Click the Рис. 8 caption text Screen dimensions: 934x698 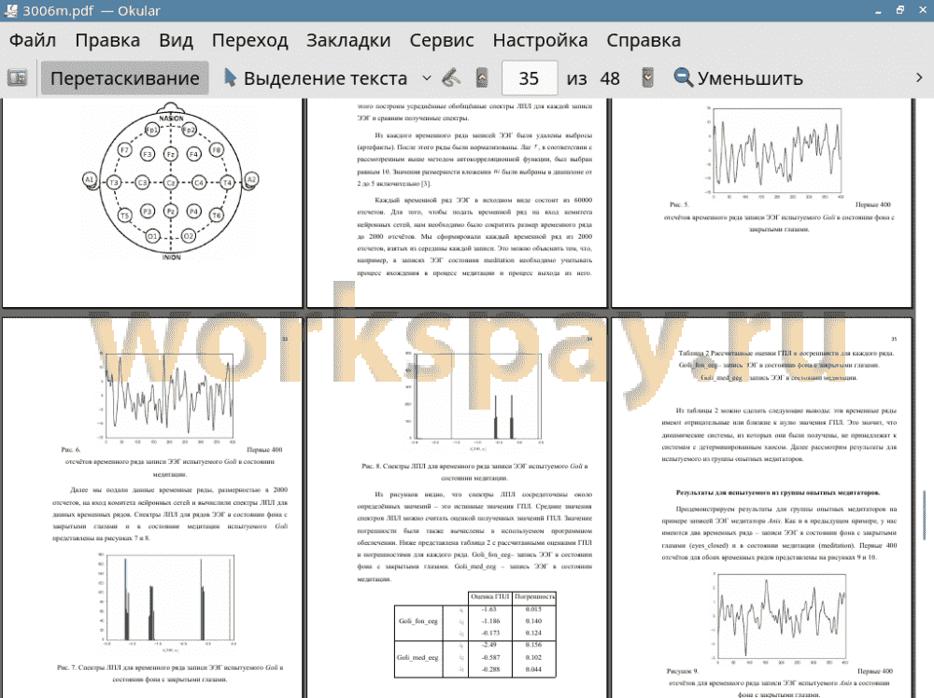474,472
